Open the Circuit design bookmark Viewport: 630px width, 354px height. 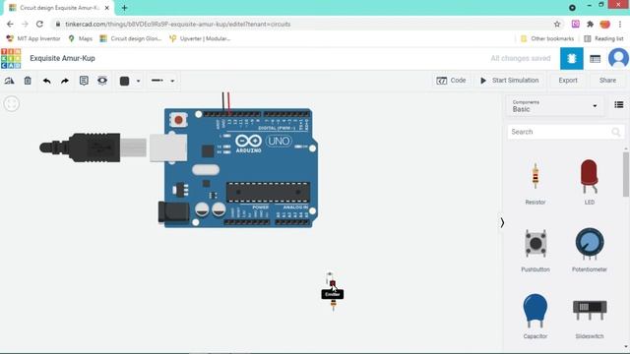click(131, 38)
